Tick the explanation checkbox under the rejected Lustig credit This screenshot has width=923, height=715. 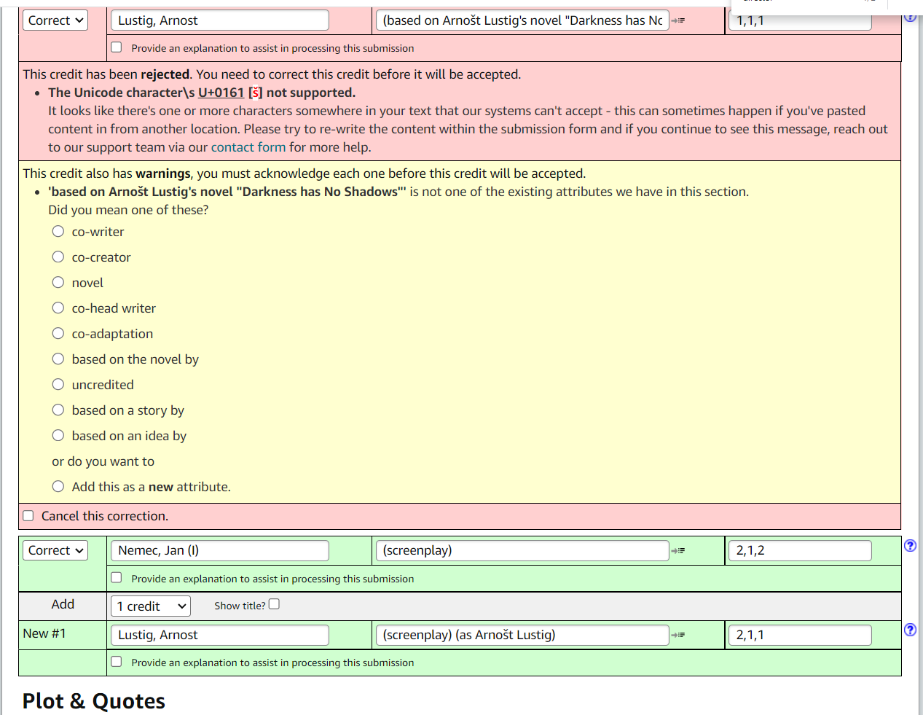pos(117,47)
